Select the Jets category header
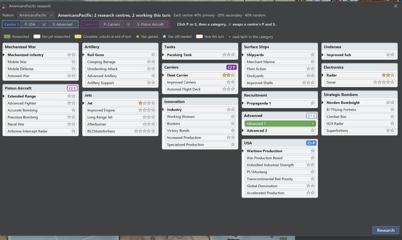This screenshot has height=240, width=402. [120, 95]
